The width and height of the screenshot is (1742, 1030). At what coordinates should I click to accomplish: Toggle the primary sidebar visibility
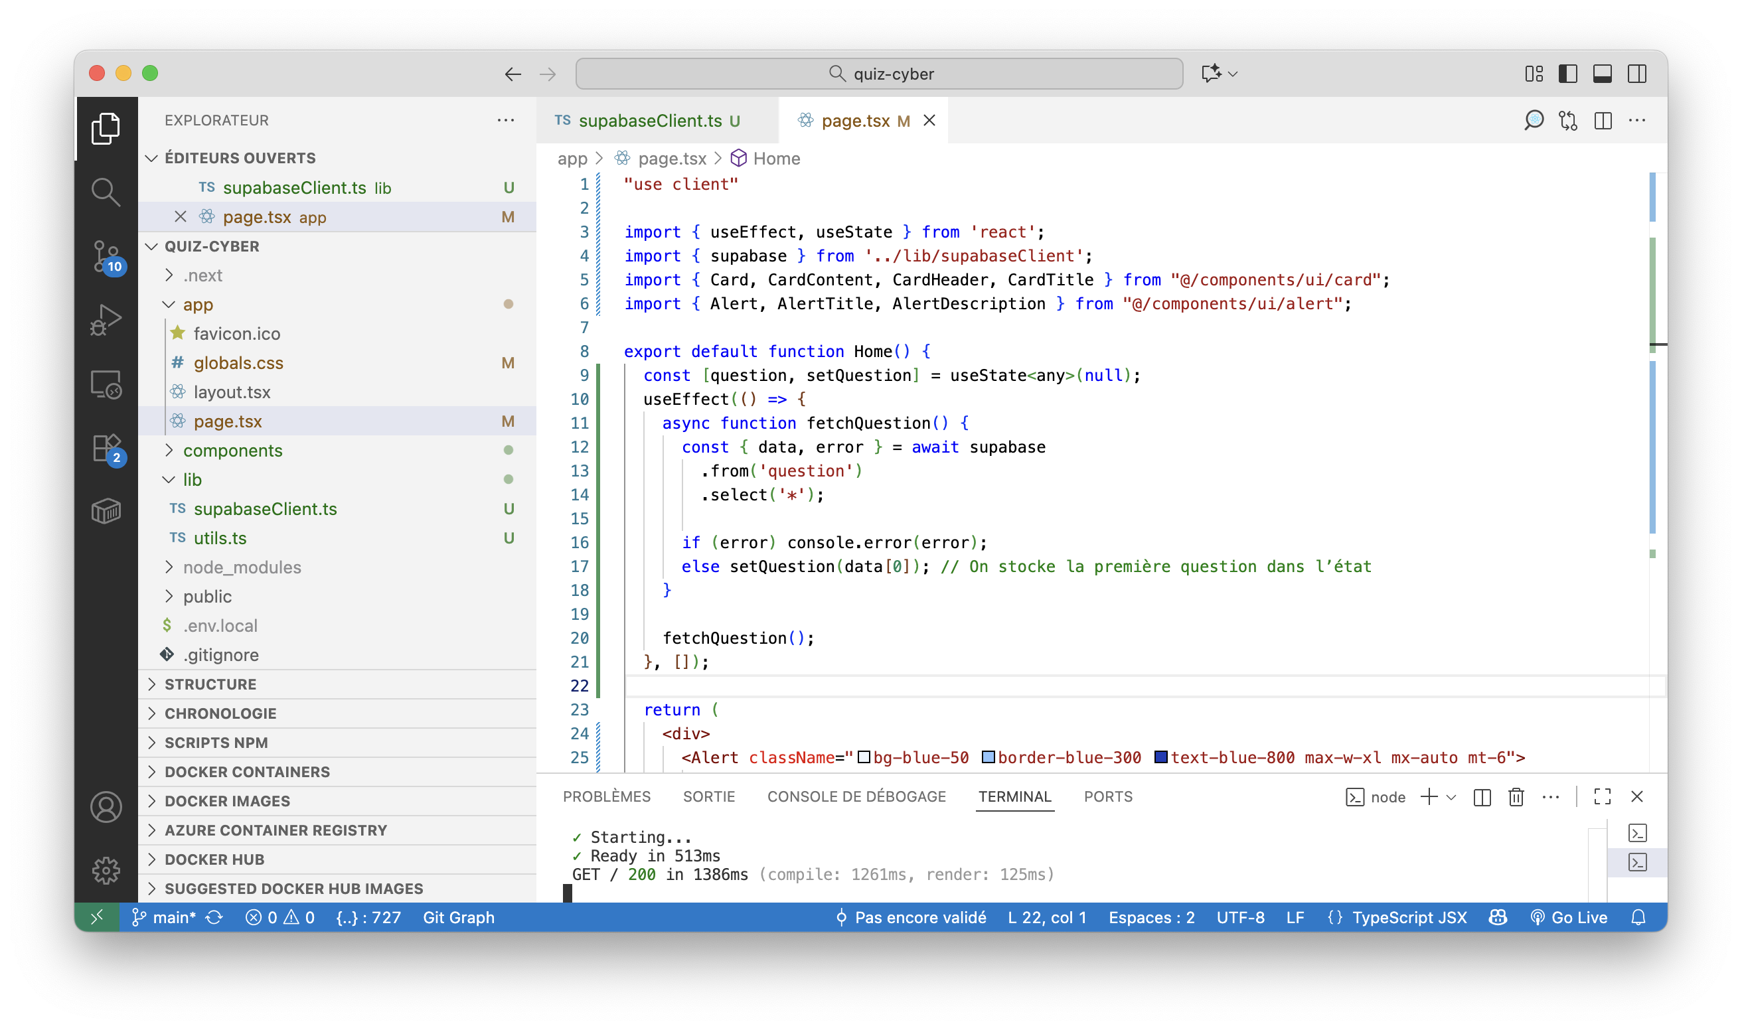click(1569, 73)
